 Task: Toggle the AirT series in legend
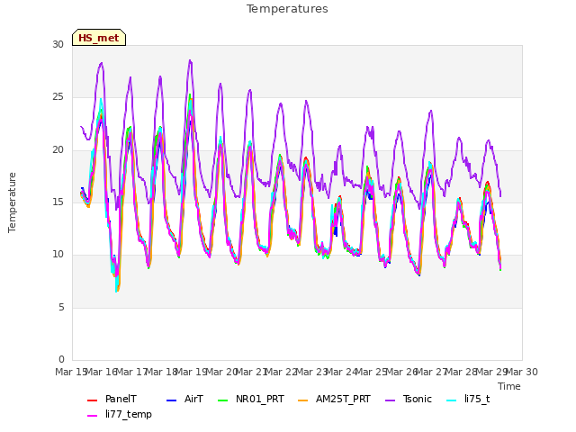click(x=184, y=400)
